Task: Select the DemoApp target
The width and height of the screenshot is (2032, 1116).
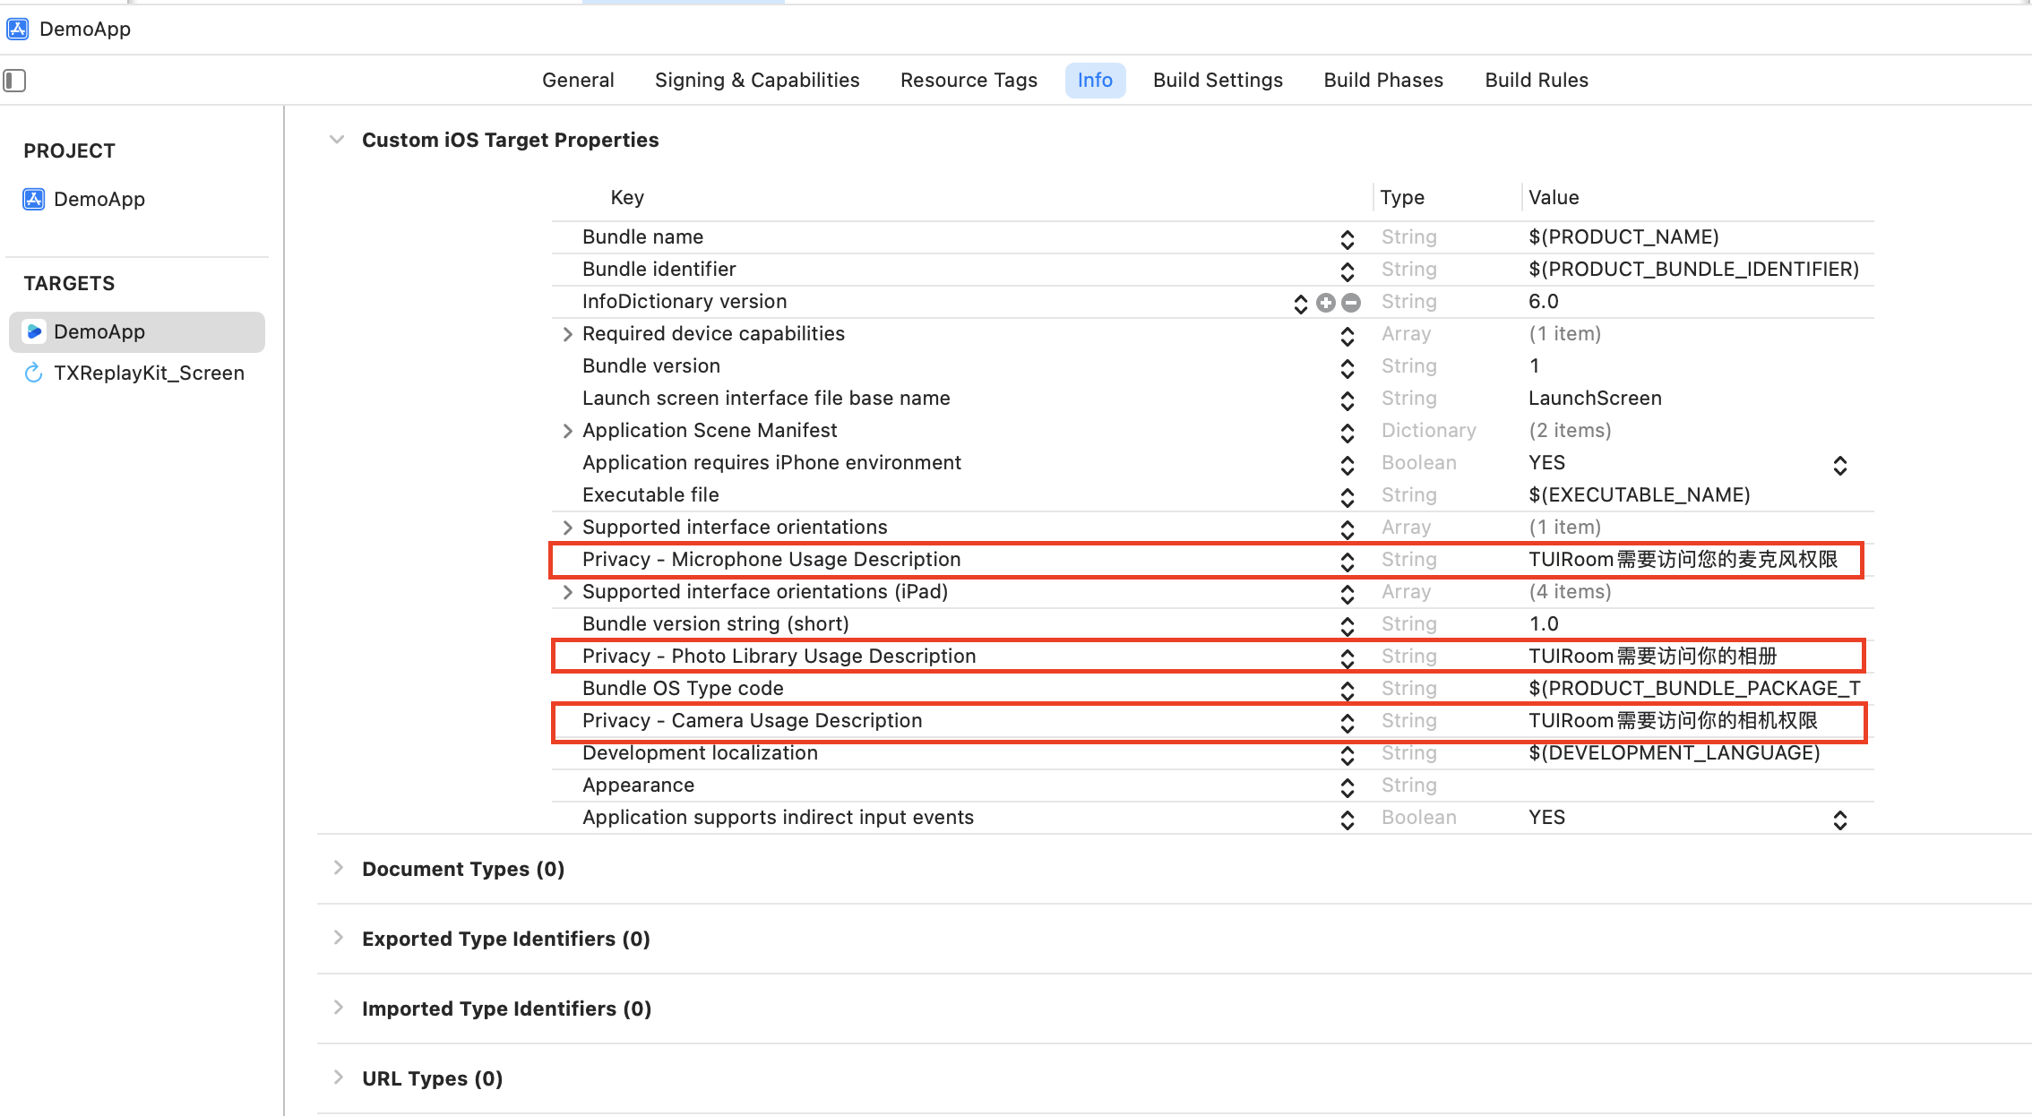Action: click(137, 331)
